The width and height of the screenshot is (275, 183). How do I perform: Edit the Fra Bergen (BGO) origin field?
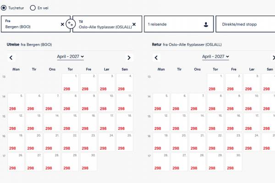pyautogui.click(x=31, y=24)
